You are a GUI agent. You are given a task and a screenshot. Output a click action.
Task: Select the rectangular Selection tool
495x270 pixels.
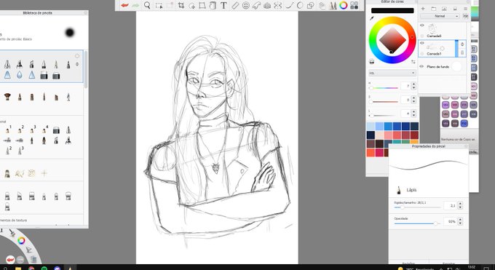(x=159, y=5)
